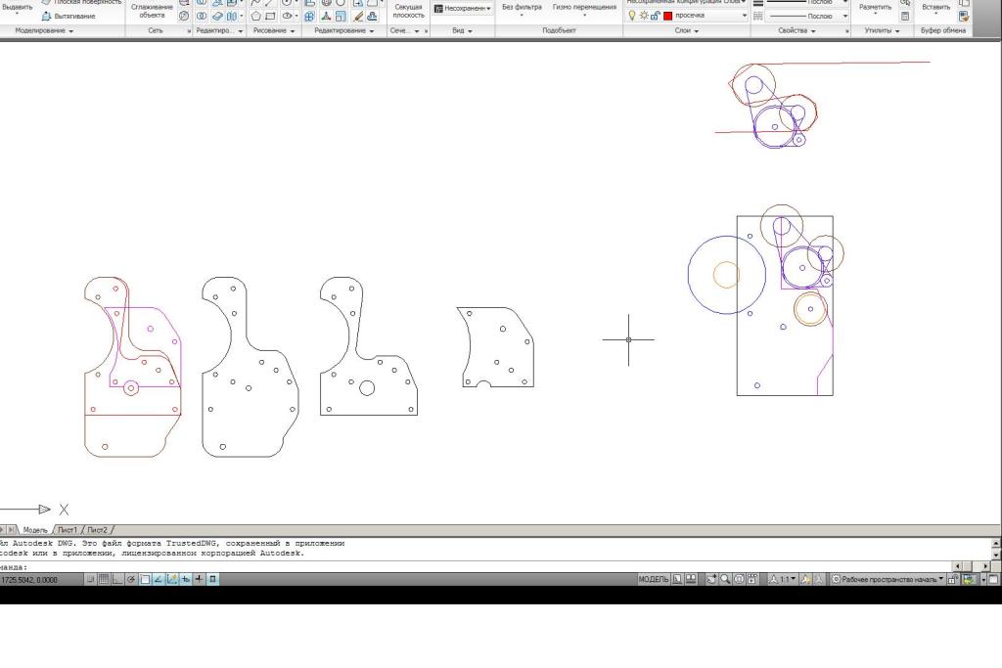Open the Несохранен view dropdown
Viewport: 1002px width, 668px height.
coord(463,8)
